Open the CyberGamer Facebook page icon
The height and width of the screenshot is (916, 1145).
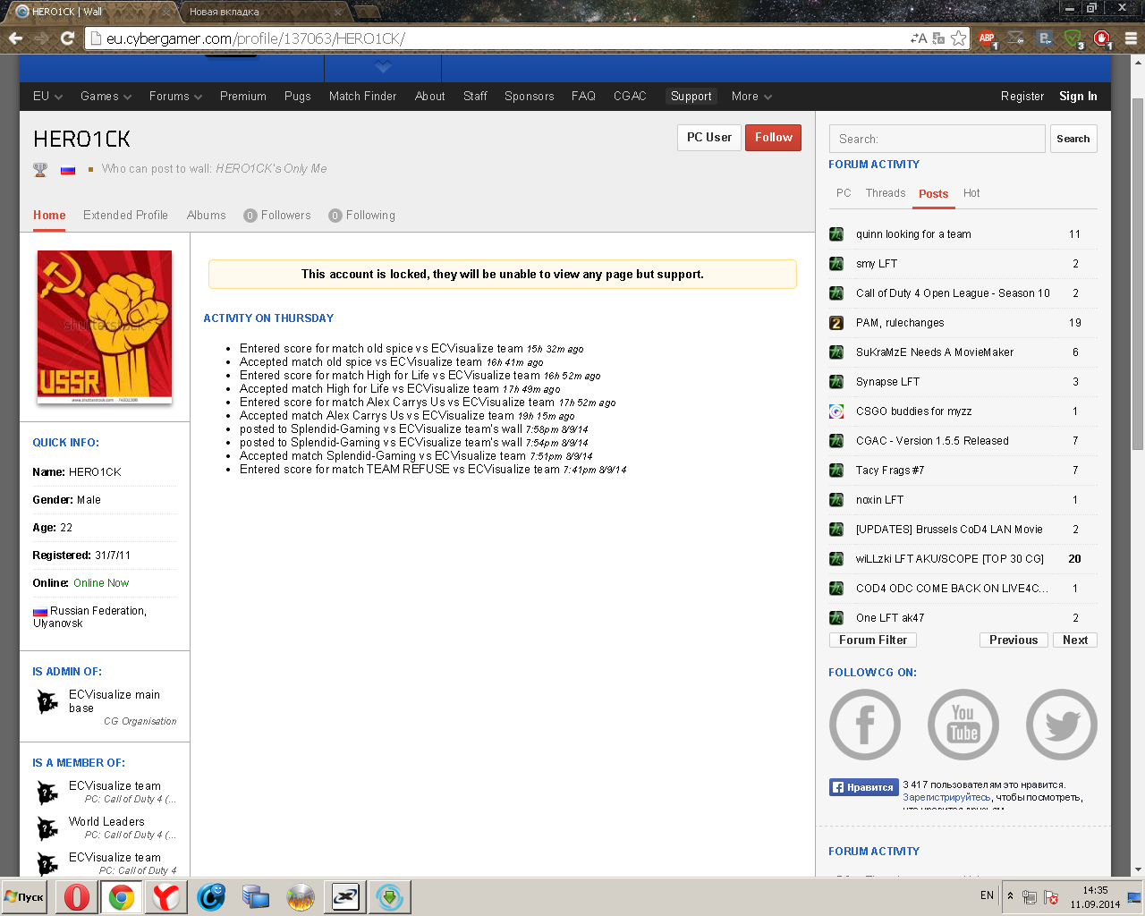(865, 725)
